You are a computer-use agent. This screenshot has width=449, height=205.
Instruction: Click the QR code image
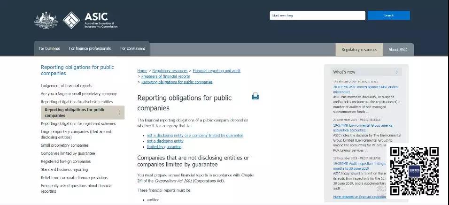(x=414, y=171)
